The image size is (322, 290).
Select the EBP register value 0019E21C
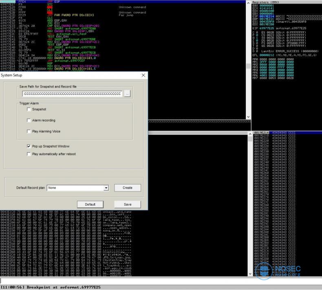267,19
